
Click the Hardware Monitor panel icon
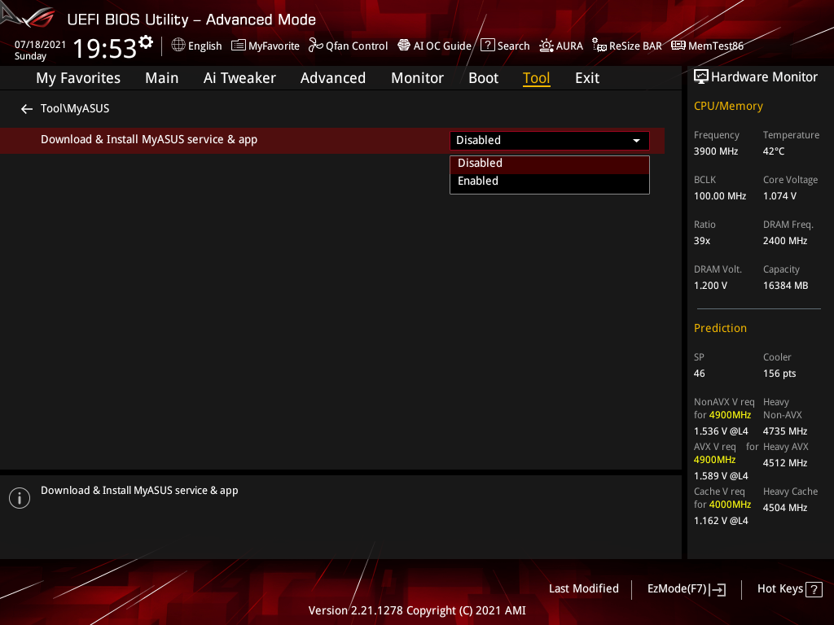(x=702, y=76)
